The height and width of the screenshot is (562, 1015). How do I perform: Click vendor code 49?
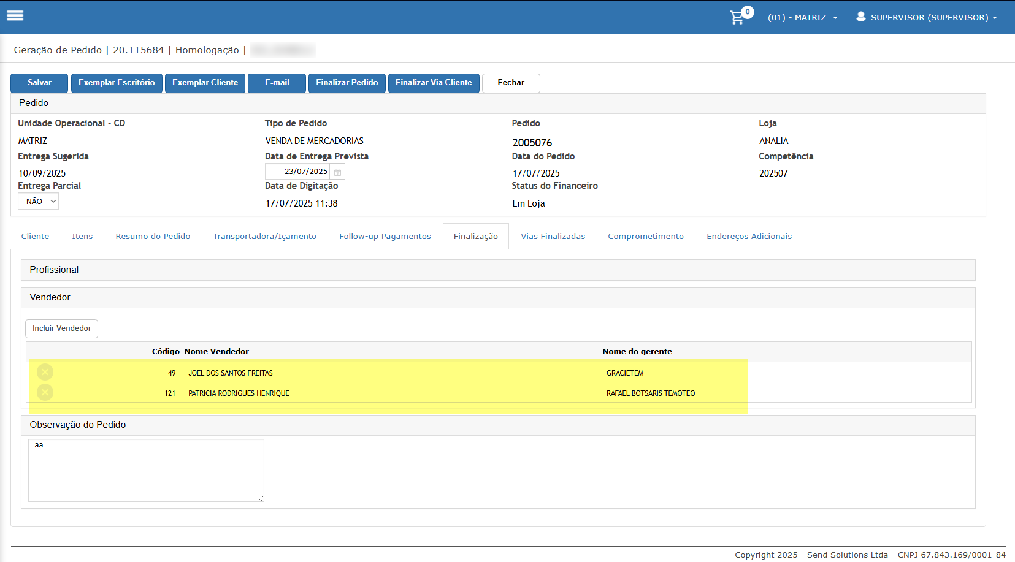click(172, 373)
